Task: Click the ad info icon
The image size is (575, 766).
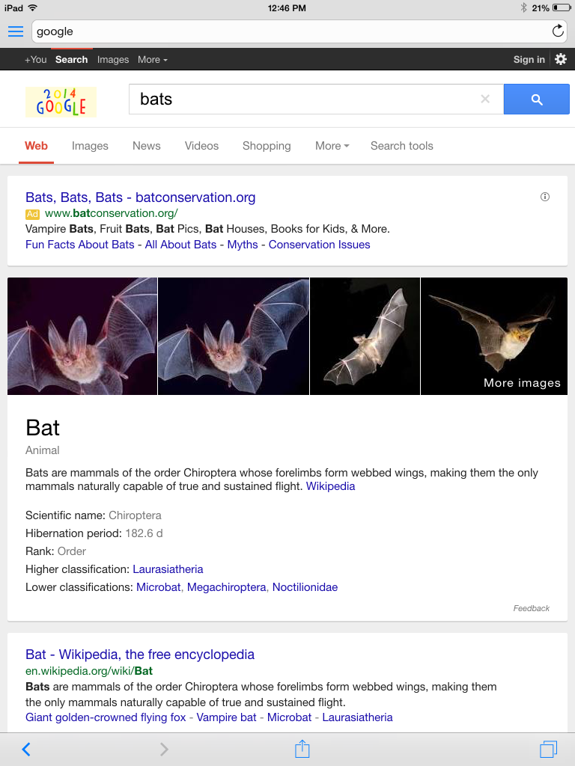Action: pyautogui.click(x=545, y=197)
